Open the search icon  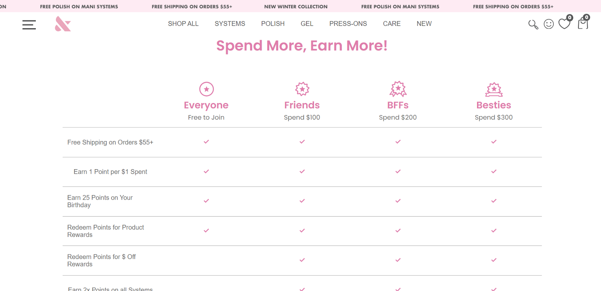[x=533, y=24]
